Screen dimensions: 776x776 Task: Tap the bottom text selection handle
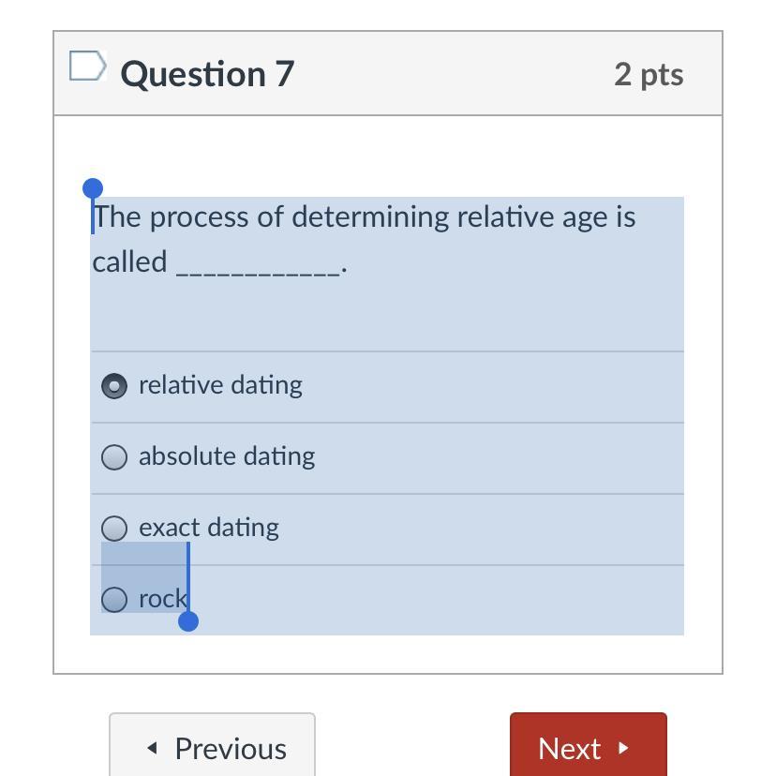click(x=188, y=621)
